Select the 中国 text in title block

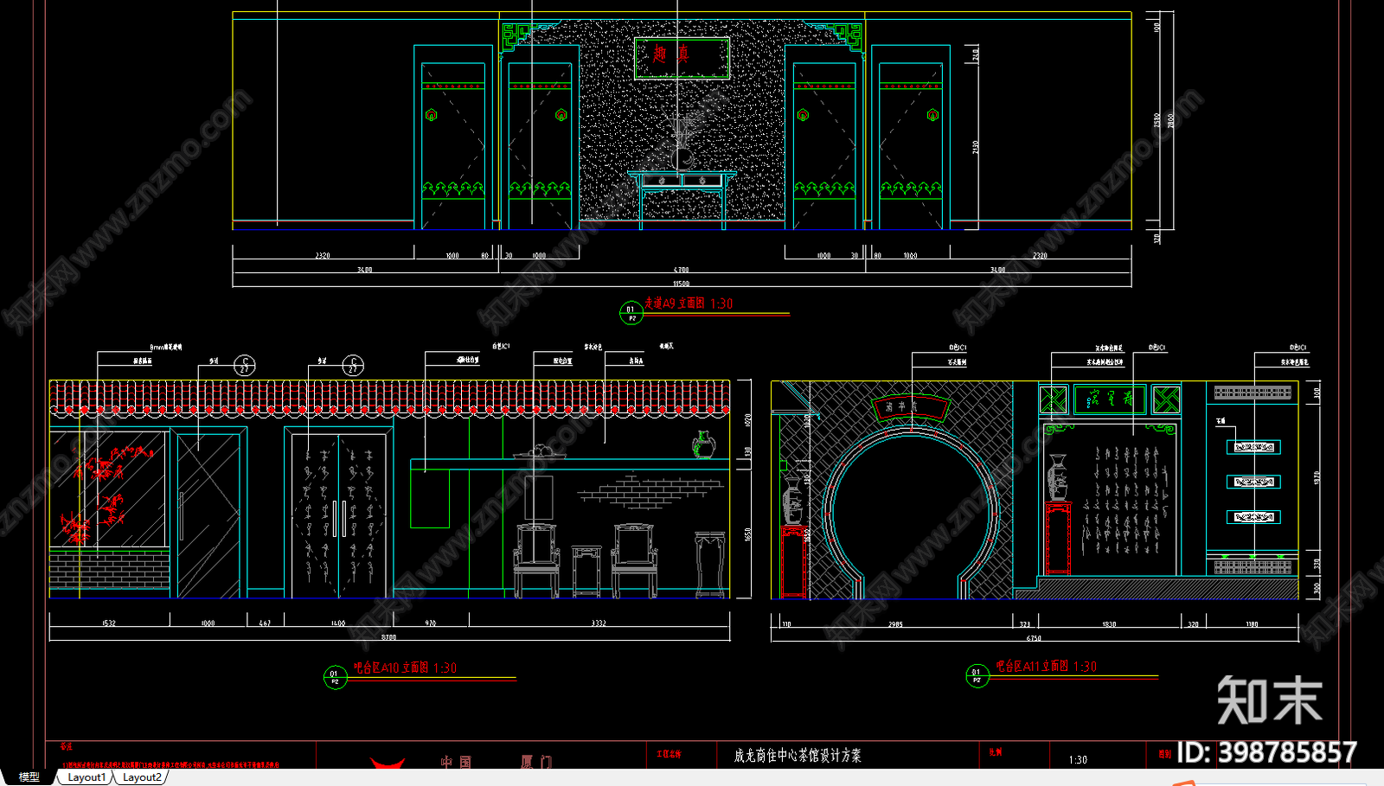point(456,762)
